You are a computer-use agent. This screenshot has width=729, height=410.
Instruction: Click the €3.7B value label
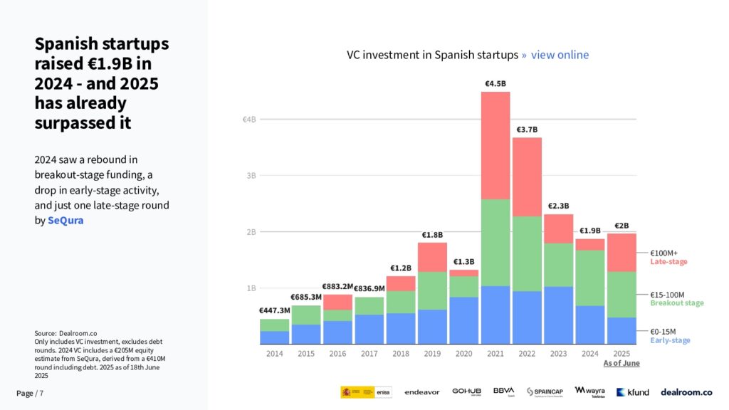pos(528,130)
